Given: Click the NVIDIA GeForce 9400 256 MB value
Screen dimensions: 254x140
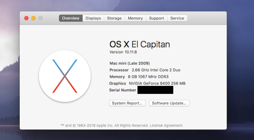Looking at the screenshot, I should coord(157,83).
